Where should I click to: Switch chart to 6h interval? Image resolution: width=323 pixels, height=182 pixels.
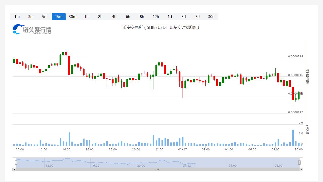pyautogui.click(x=128, y=17)
